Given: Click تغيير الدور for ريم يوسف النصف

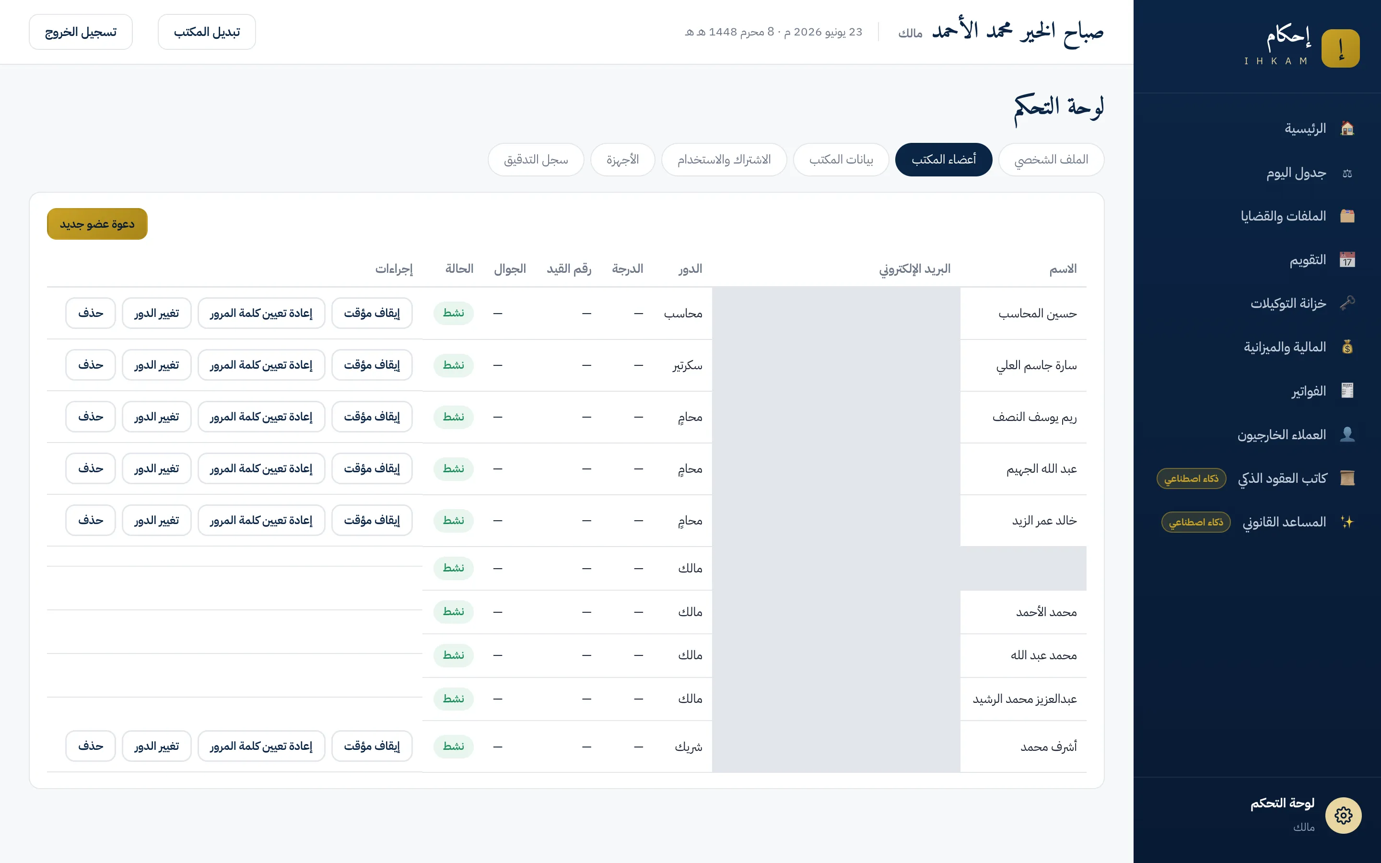Looking at the screenshot, I should point(156,417).
